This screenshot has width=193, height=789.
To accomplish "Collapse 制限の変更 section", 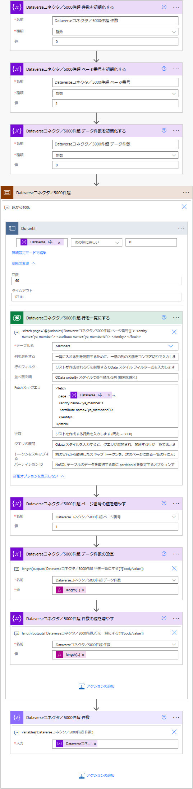I will [x=23, y=263].
